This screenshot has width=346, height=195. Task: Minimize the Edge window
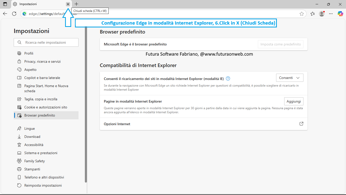[317, 4]
